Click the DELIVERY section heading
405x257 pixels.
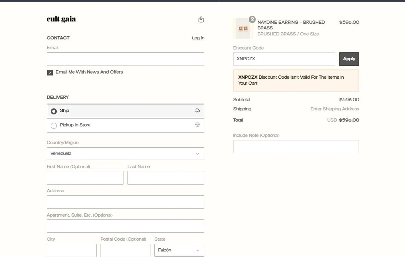click(58, 97)
